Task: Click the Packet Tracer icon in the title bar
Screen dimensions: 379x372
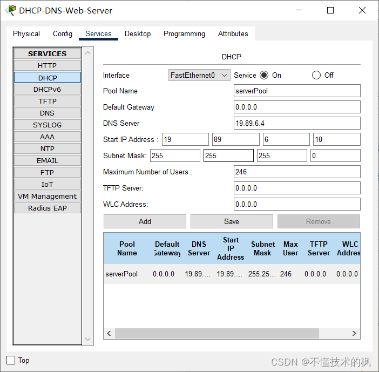Action: point(11,10)
